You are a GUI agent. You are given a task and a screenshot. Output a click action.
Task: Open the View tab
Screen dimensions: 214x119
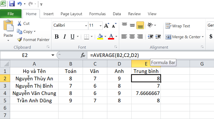click(152, 14)
